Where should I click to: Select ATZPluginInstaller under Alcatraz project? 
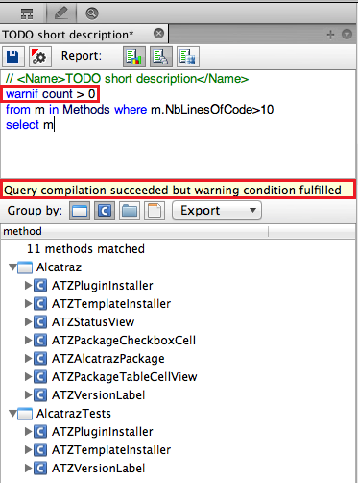point(103,286)
